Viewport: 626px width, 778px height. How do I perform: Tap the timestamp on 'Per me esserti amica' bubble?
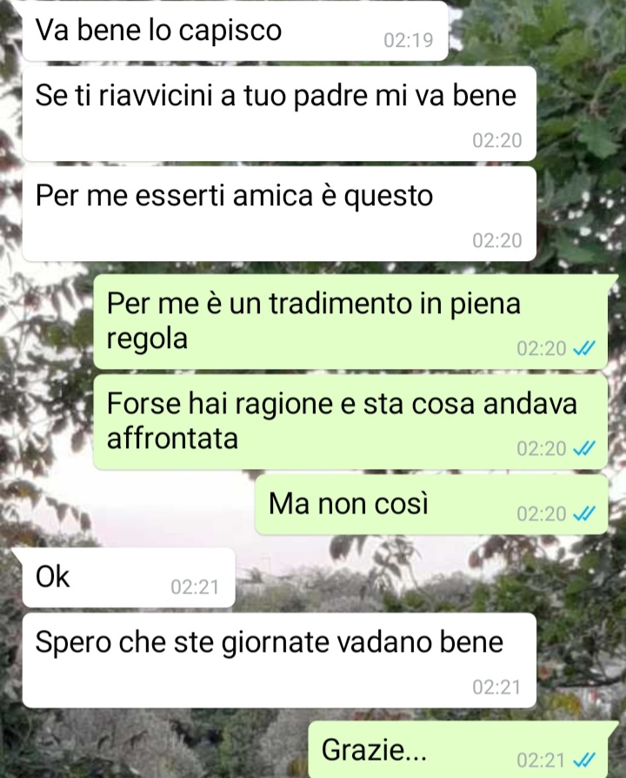click(x=497, y=241)
